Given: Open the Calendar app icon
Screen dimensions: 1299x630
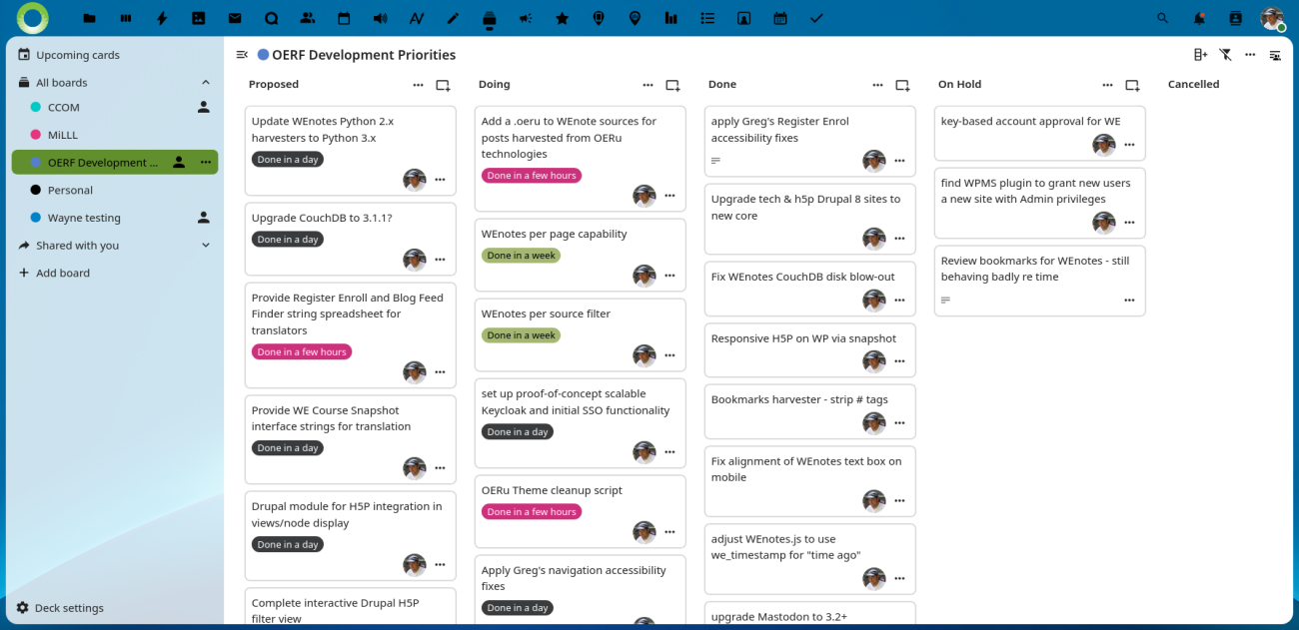Looking at the screenshot, I should tap(344, 18).
